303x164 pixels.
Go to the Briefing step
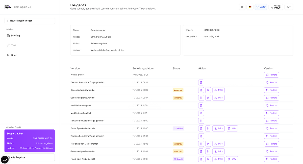click(15, 36)
